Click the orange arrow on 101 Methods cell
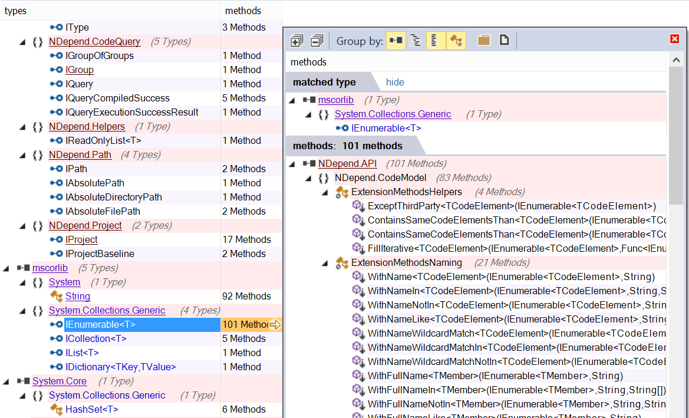689x418 pixels. [x=275, y=324]
